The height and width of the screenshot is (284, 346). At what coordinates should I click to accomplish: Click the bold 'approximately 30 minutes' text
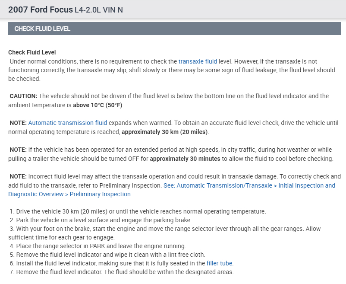pyautogui.click(x=185, y=159)
